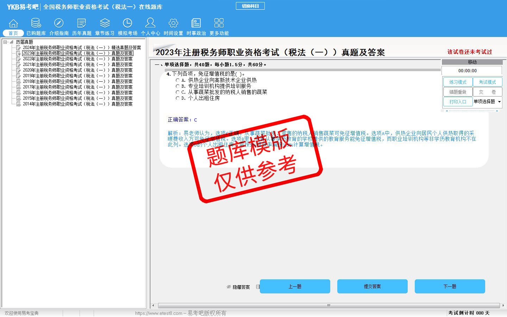Open the 单项选择题 question type dropdown

tap(499, 102)
